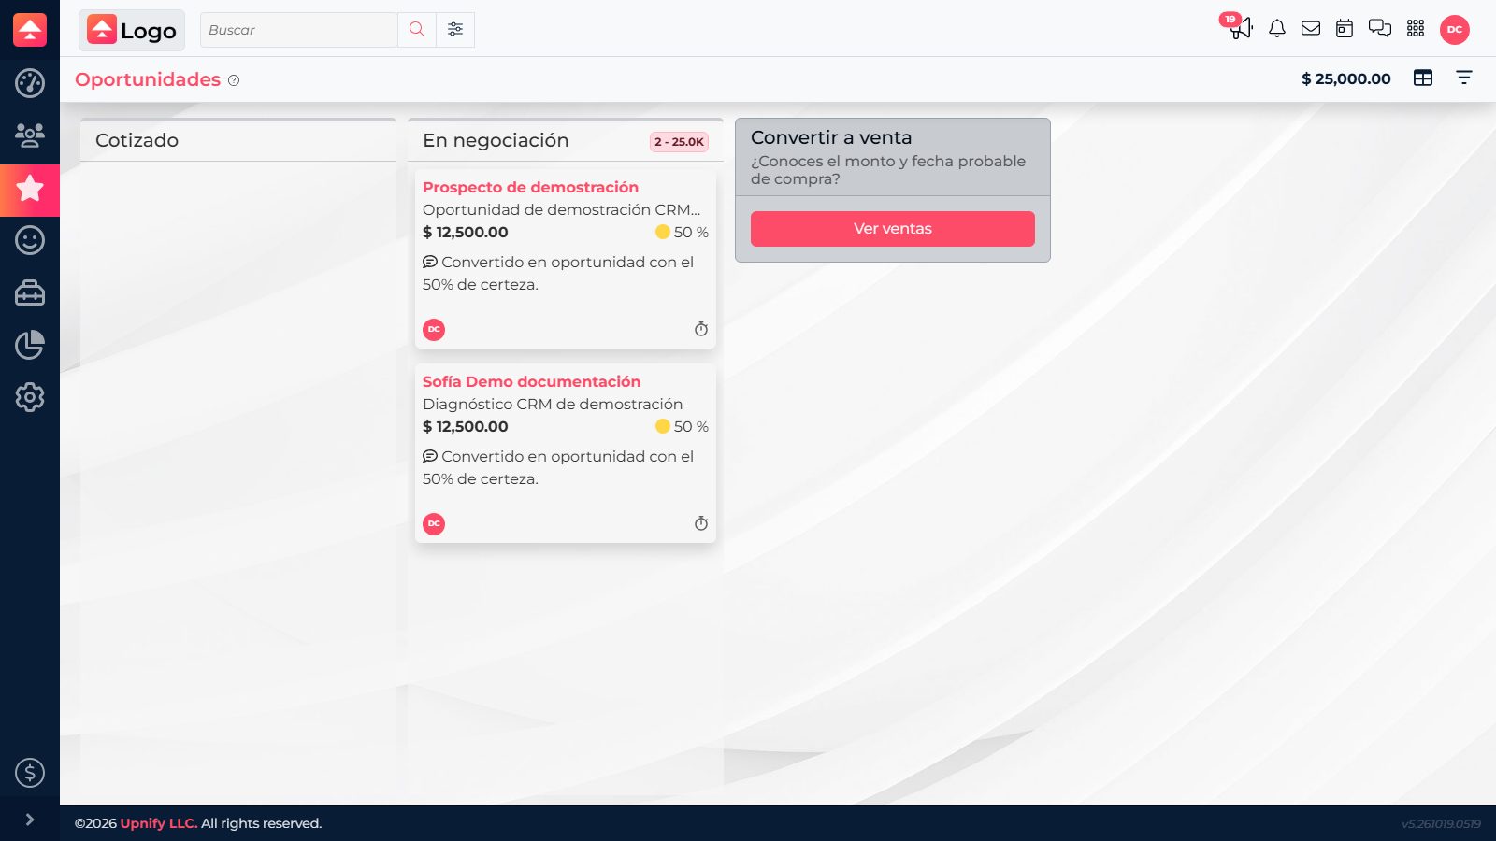
Task: Select the Cotizado column header
Action: click(x=238, y=140)
